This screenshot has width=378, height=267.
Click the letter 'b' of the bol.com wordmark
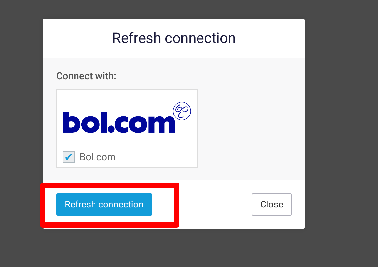pyautogui.click(x=71, y=122)
